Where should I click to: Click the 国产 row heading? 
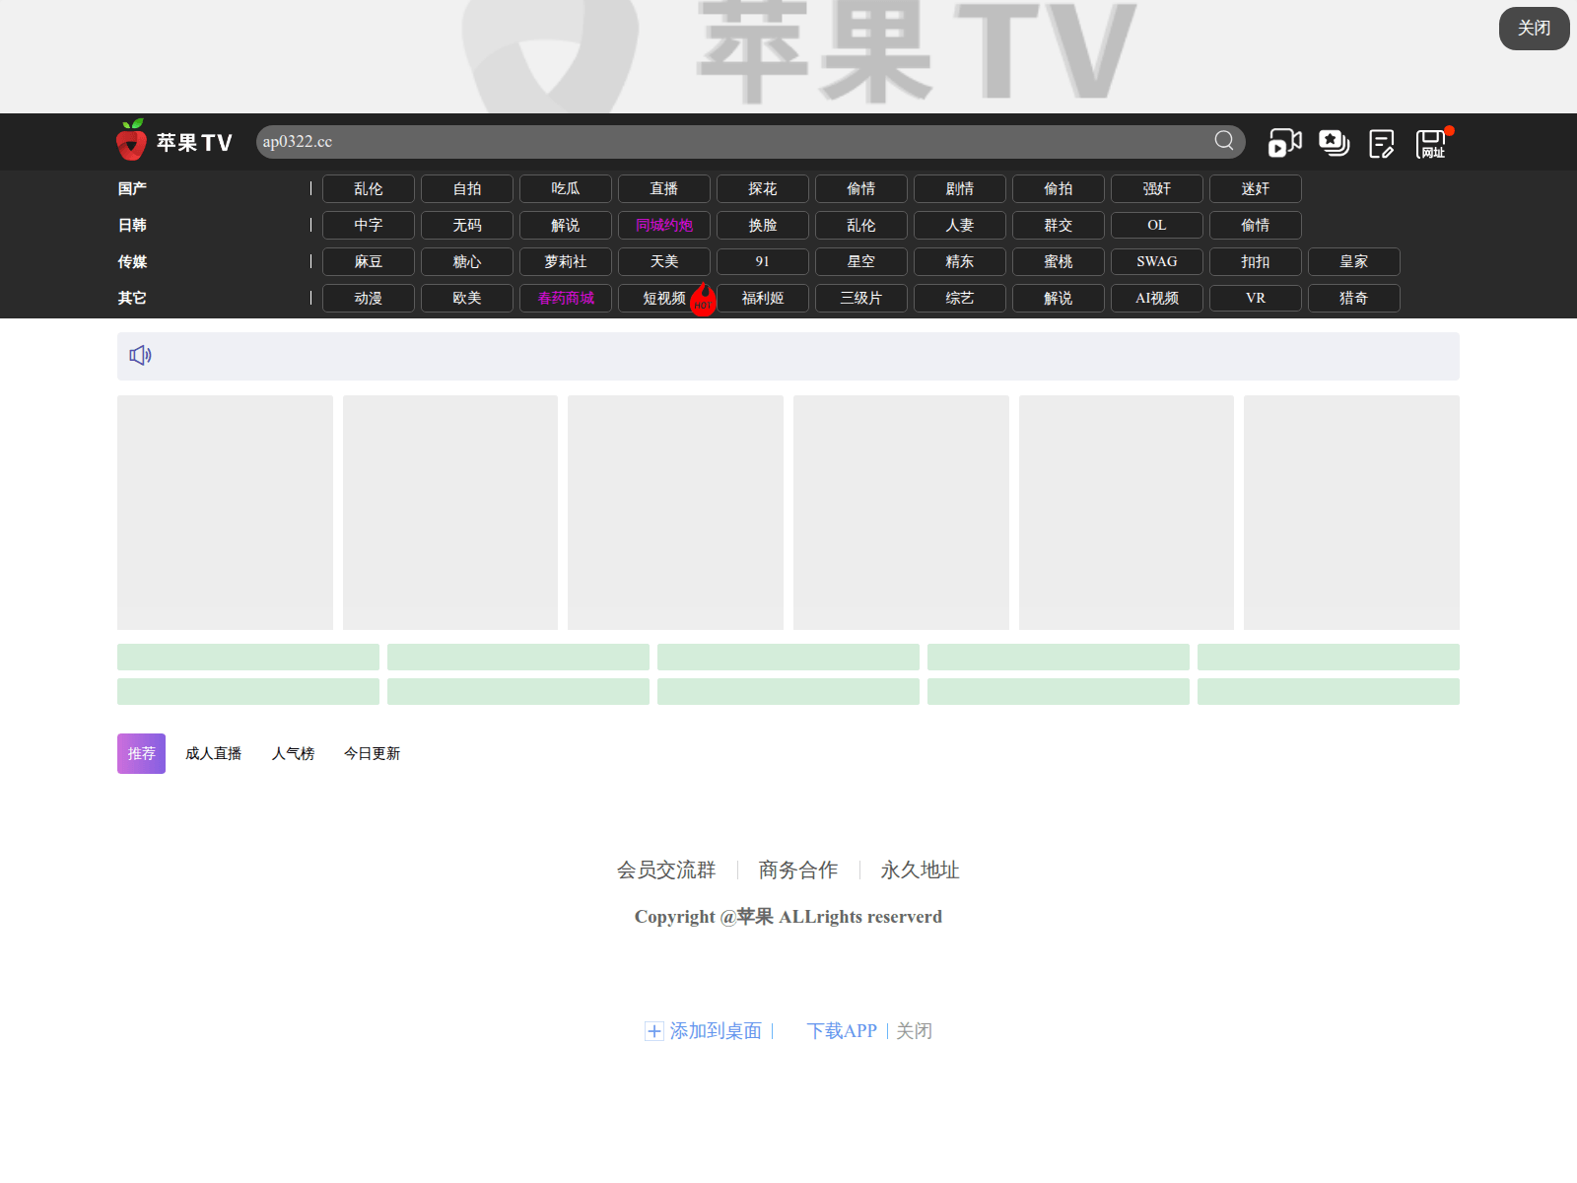[x=132, y=188]
